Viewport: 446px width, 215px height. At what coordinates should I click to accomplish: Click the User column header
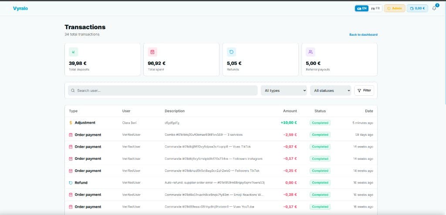point(126,111)
